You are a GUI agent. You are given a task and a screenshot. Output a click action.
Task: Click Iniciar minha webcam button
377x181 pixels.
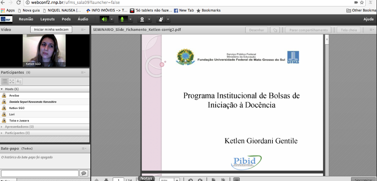click(51, 30)
